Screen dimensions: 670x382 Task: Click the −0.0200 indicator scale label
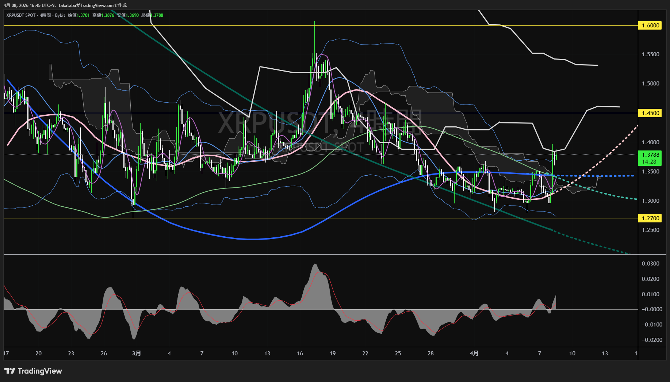pos(651,340)
